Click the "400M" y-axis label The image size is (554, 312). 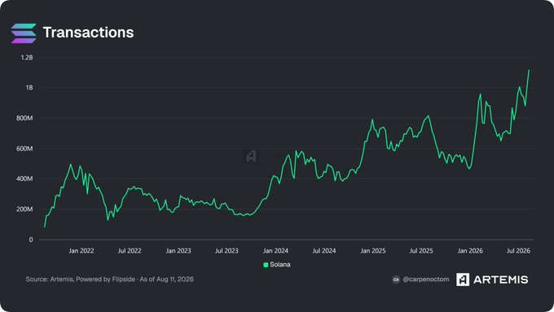tap(24, 178)
